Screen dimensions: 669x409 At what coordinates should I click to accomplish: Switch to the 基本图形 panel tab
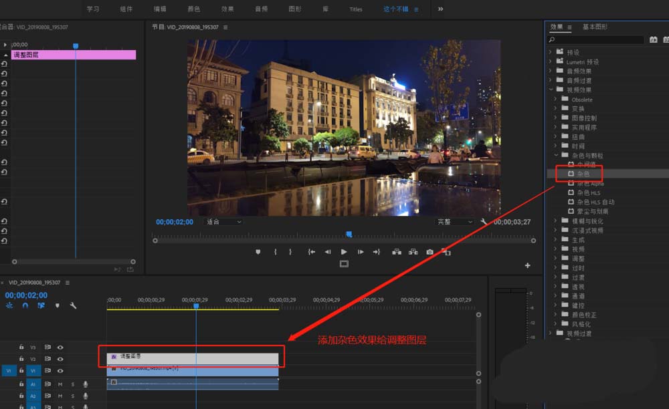pyautogui.click(x=595, y=27)
